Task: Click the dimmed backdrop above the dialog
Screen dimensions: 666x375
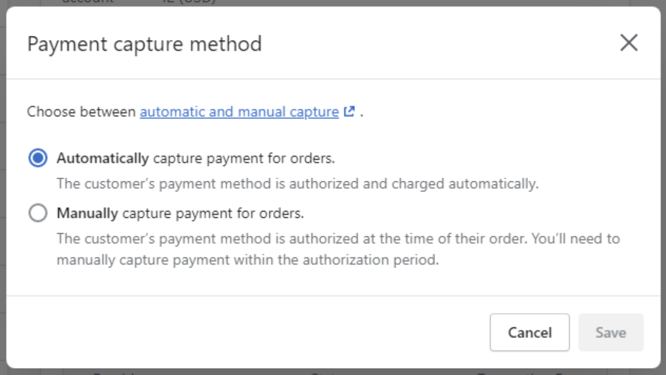Action: [x=333, y=3]
